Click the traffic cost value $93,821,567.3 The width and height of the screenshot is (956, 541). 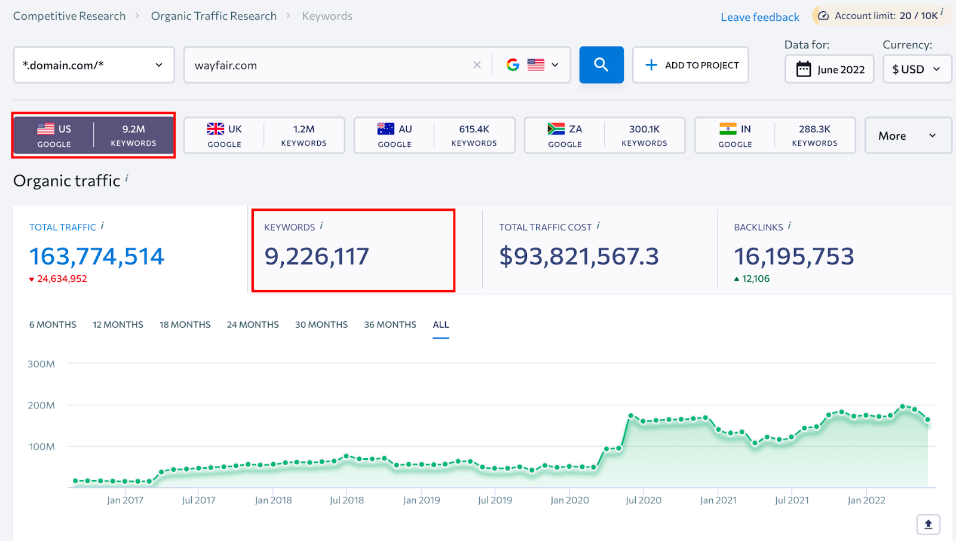pyautogui.click(x=579, y=256)
